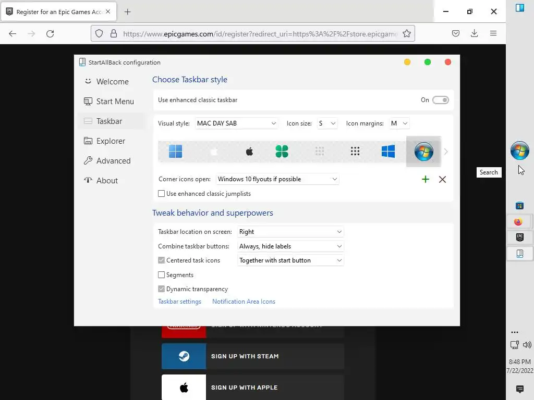Select the dark dotted grid start icon
Image resolution: width=534 pixels, height=400 pixels.
pos(355,152)
